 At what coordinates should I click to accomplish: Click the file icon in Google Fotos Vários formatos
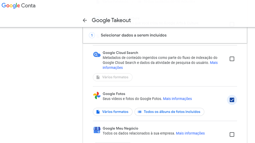pos(98,112)
